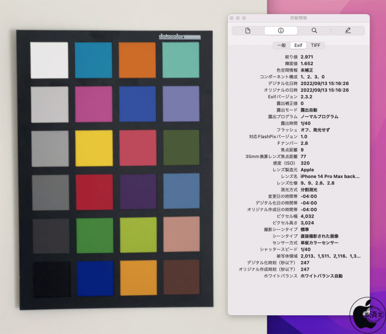Switch to the TIFF tab
The width and height of the screenshot is (386, 334).
(315, 45)
